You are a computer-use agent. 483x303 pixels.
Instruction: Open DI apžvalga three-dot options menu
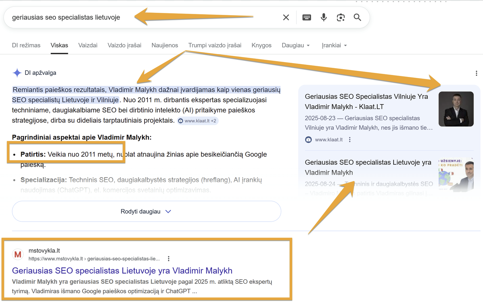[x=476, y=73]
